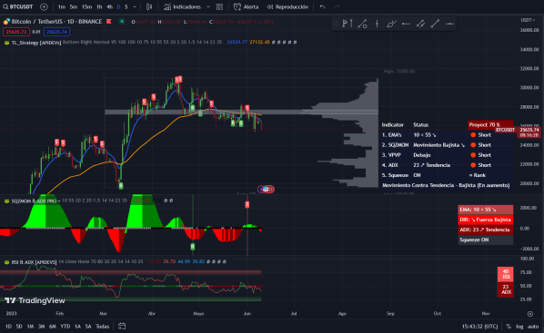This screenshot has height=333, width=544.
Task: Click the DIR: Fuerza Bajista red label
Action: (485, 220)
